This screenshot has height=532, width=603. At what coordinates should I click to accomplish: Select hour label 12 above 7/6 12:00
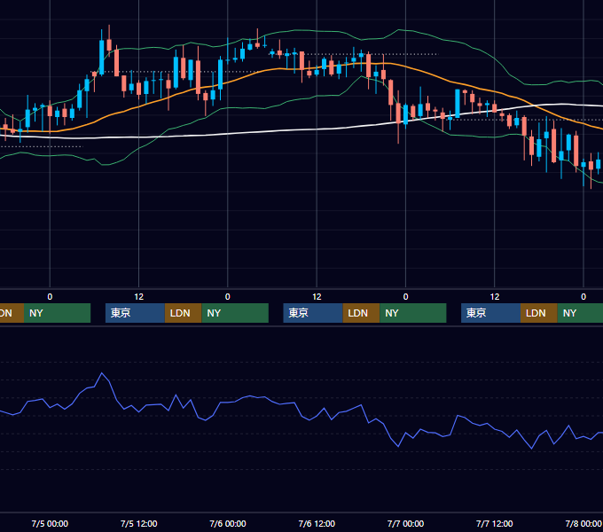(317, 297)
